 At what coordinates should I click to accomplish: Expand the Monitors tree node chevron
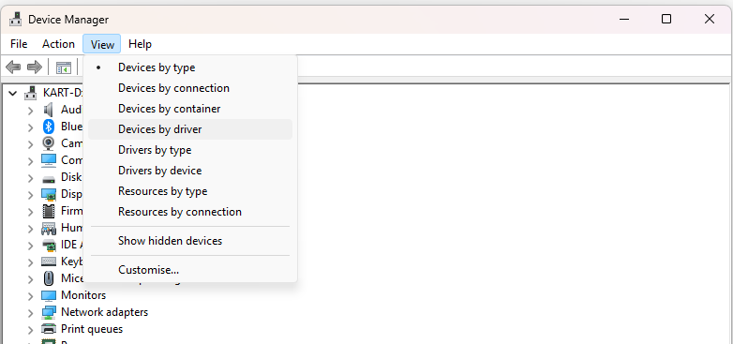click(30, 296)
